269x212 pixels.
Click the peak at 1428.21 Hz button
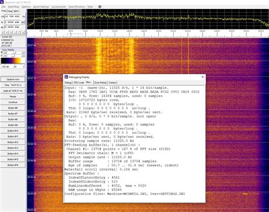[13, 91]
